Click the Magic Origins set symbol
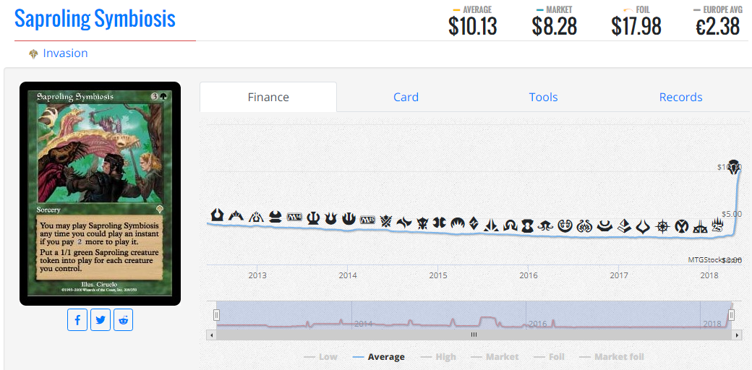This screenshot has height=370, width=752. pyautogui.click(x=456, y=223)
